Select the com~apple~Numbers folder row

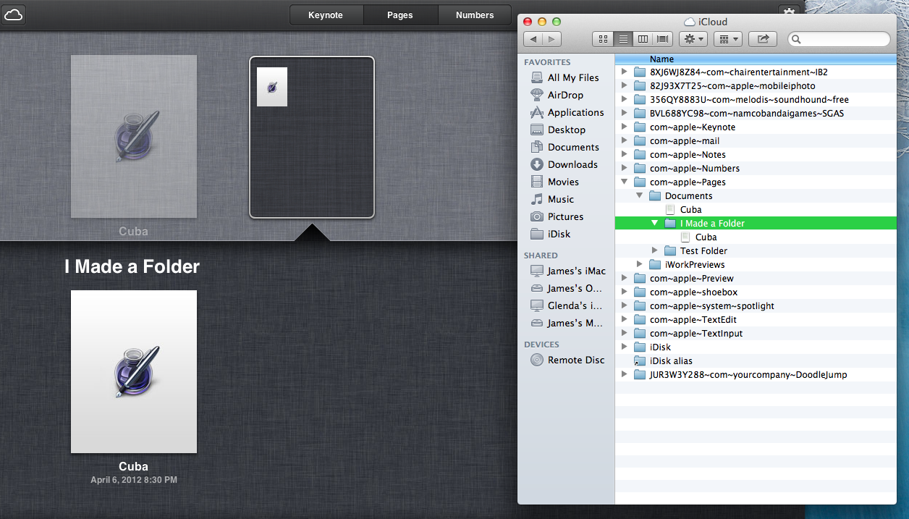point(756,169)
